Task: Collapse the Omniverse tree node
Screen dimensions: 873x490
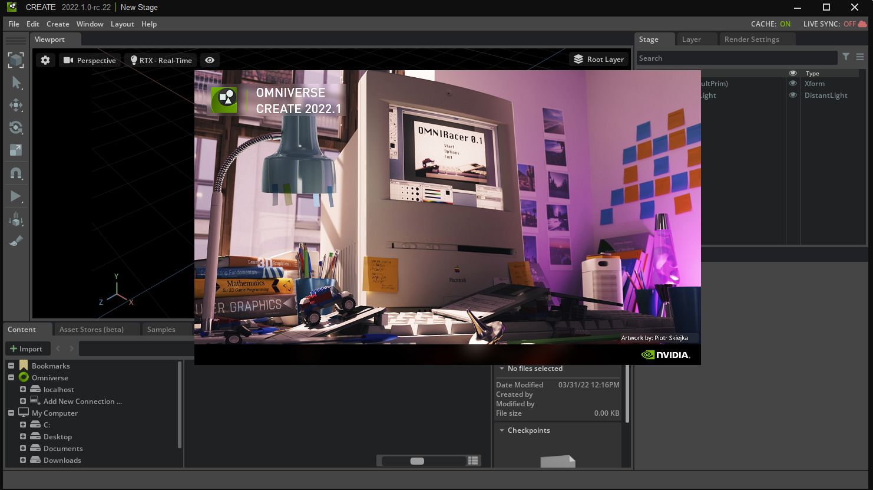Action: coord(11,377)
